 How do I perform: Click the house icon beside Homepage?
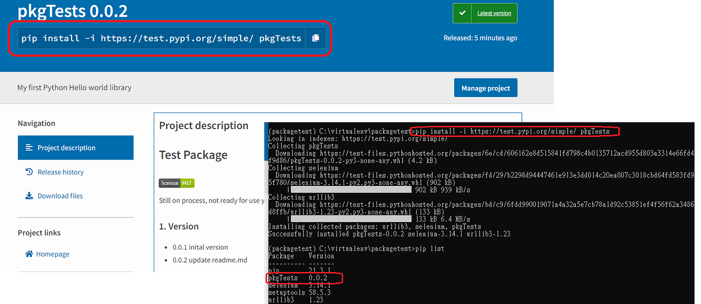[29, 253]
